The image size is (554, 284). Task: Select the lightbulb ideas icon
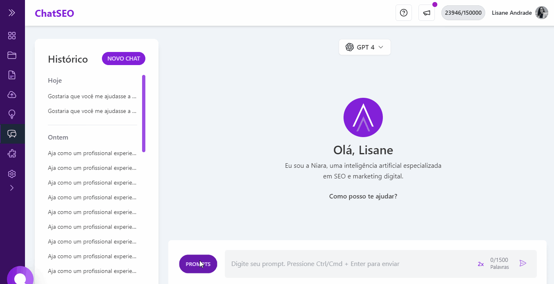[x=12, y=114]
